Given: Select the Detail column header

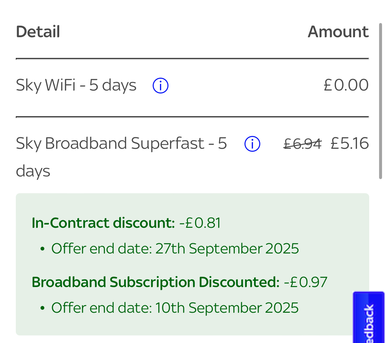Looking at the screenshot, I should tap(38, 31).
